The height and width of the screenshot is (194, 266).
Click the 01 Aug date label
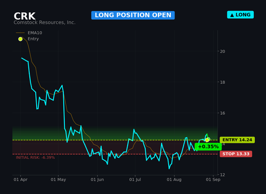174,180
